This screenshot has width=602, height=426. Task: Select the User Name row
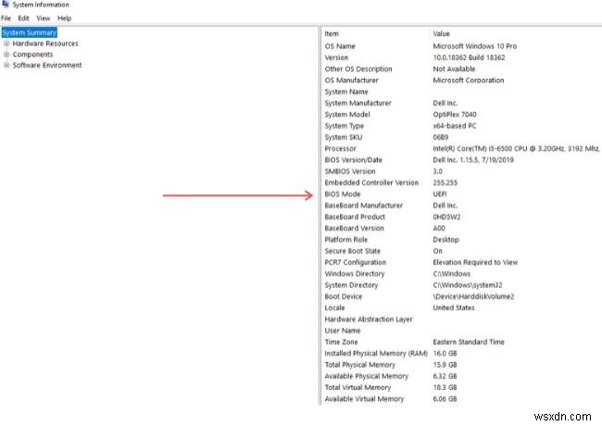click(343, 331)
